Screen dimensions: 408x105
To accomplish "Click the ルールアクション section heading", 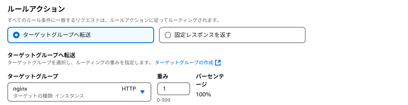I will click(36, 9).
